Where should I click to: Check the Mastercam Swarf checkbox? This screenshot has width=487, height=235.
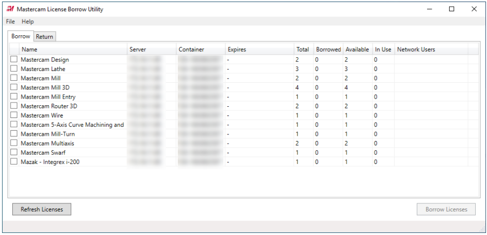click(14, 152)
